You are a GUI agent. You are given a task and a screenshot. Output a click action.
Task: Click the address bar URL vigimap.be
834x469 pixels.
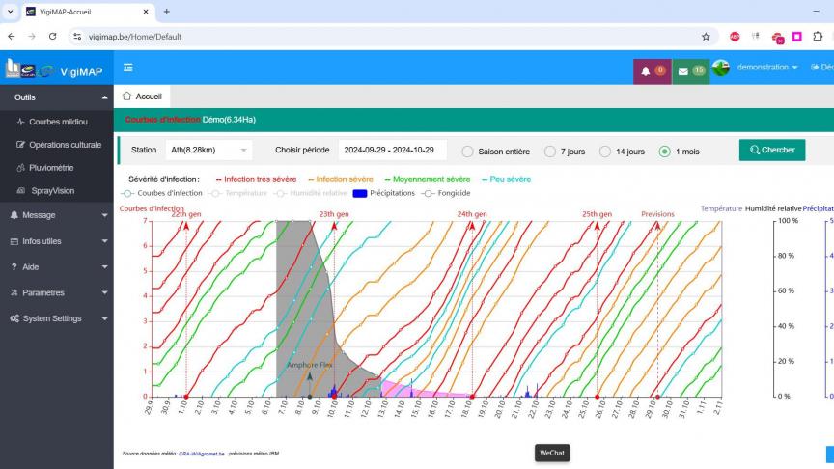[x=134, y=37]
